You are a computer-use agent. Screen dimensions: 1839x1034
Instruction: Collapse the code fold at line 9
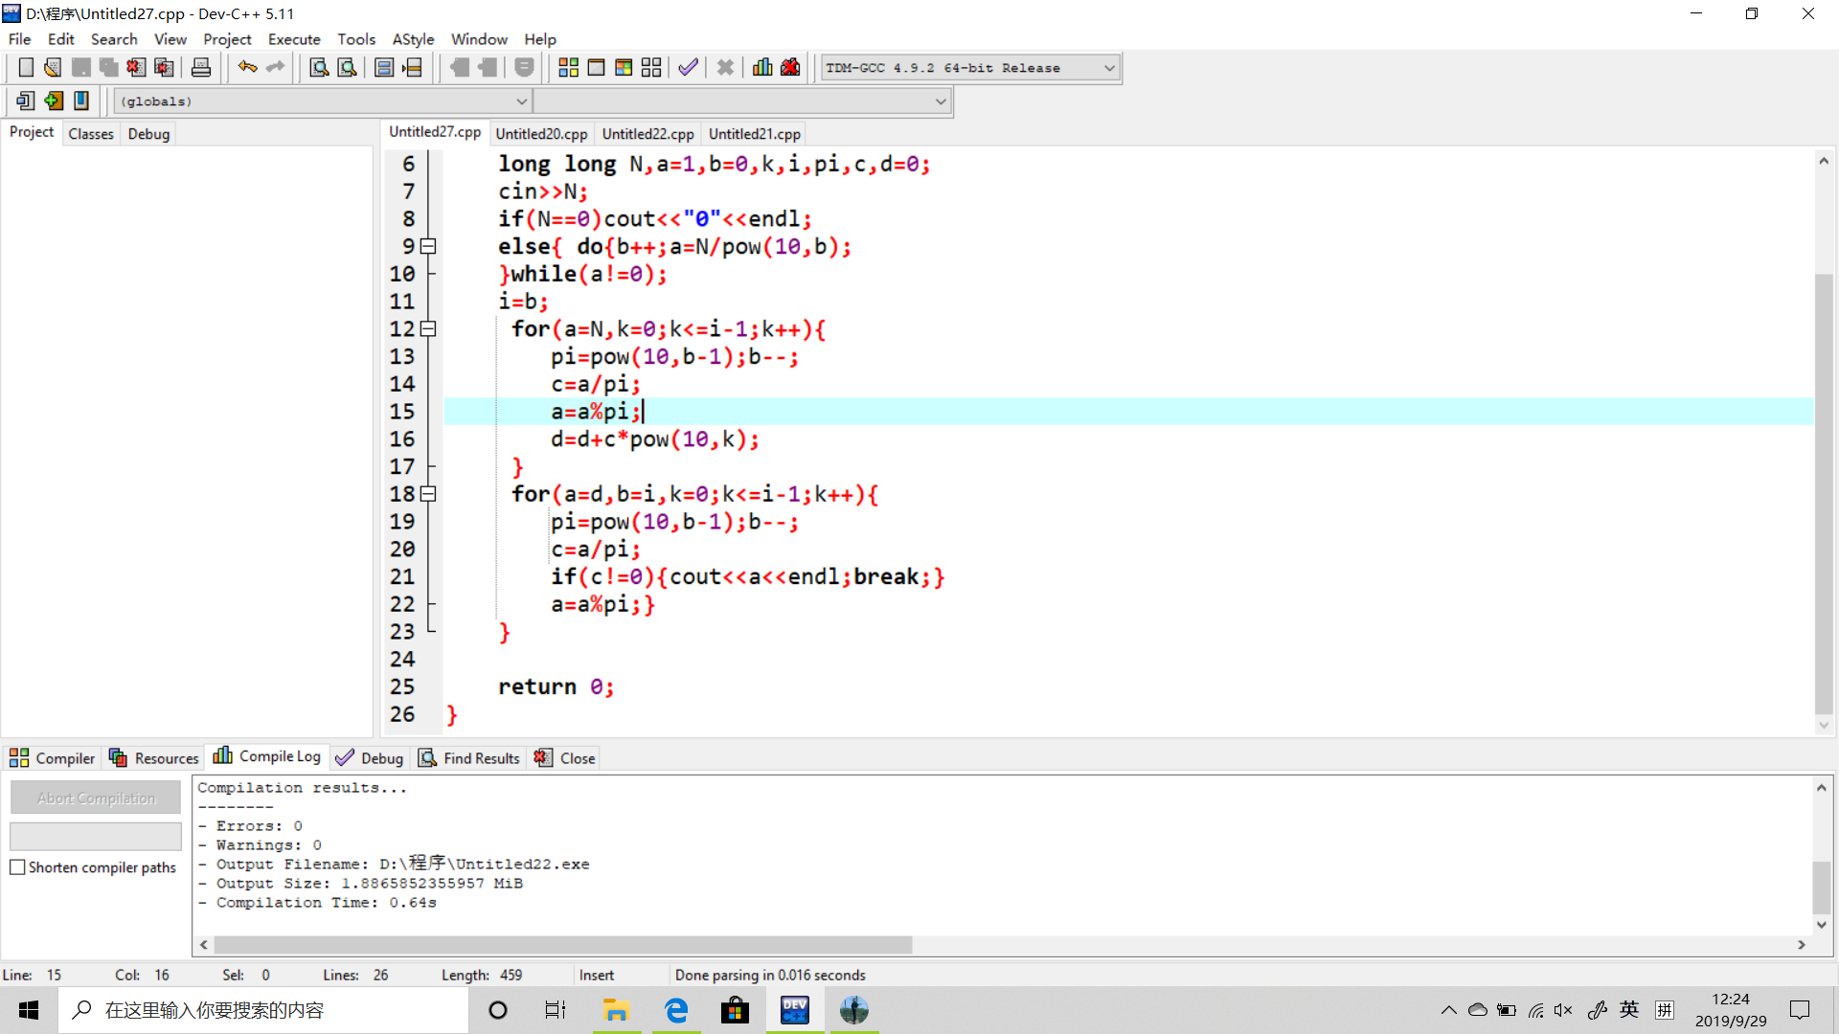[429, 246]
